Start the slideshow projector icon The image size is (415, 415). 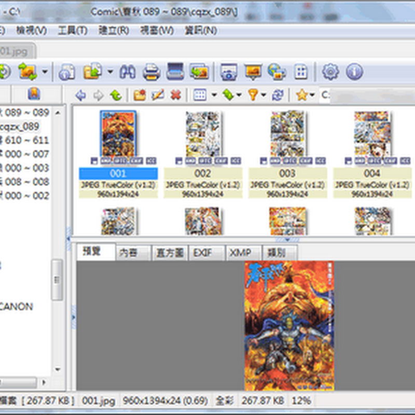coord(253,72)
